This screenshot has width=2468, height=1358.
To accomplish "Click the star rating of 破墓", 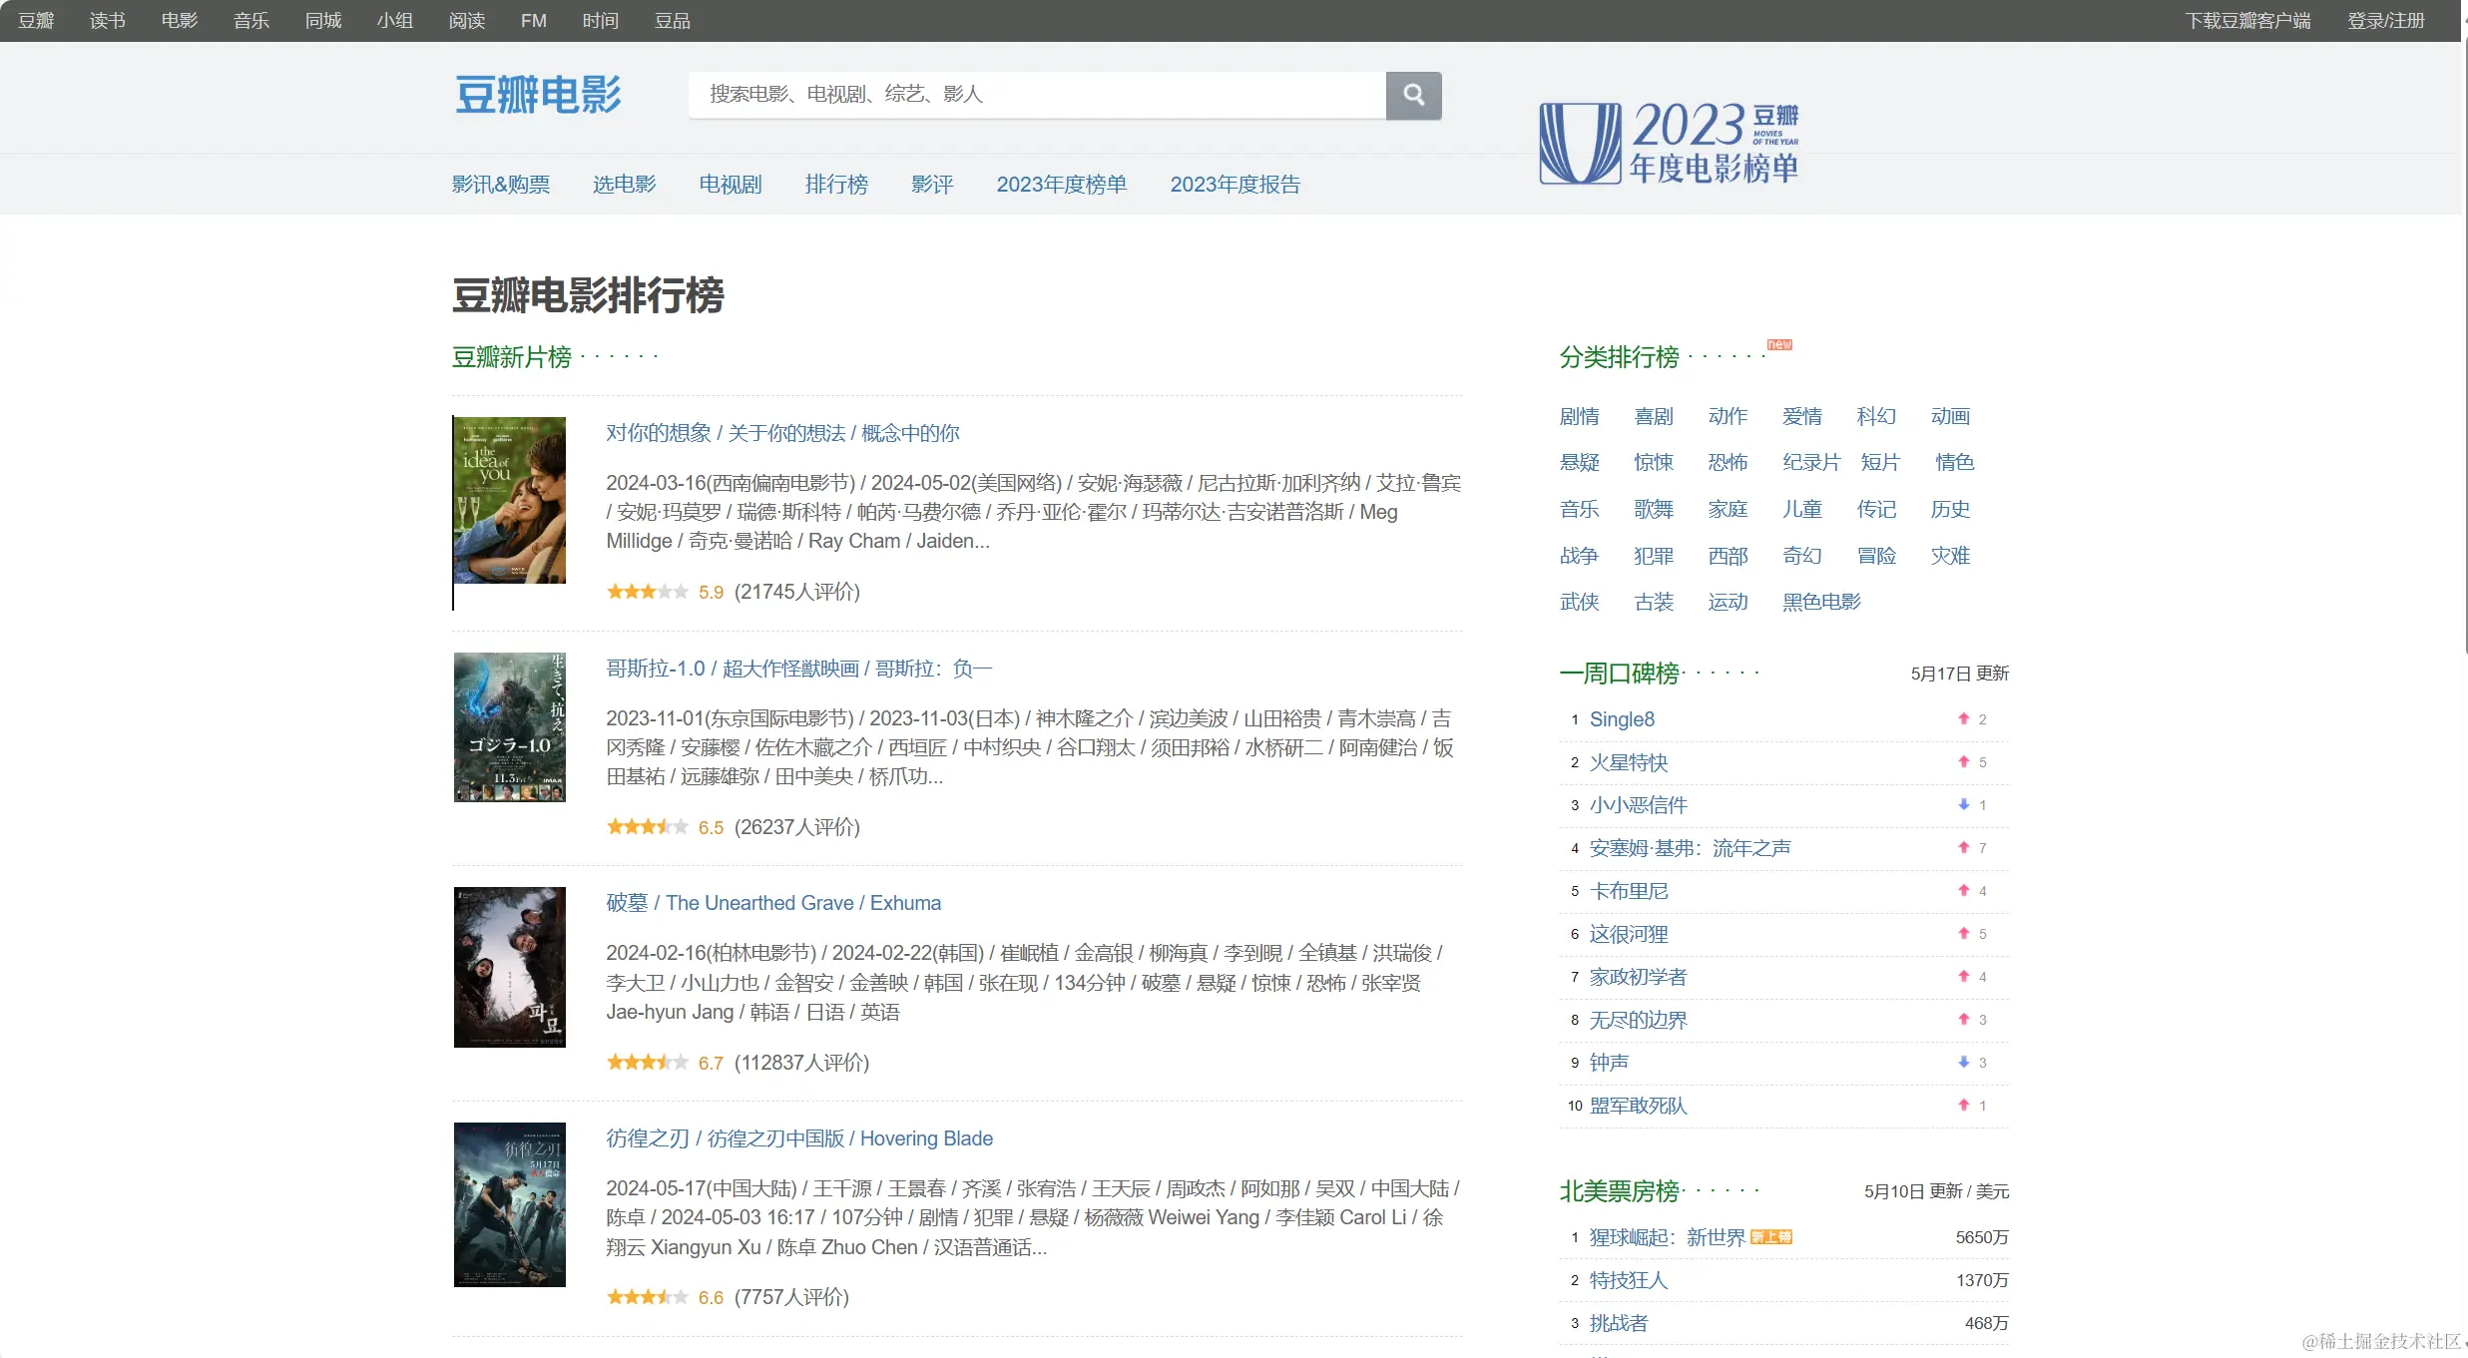I will [647, 1063].
